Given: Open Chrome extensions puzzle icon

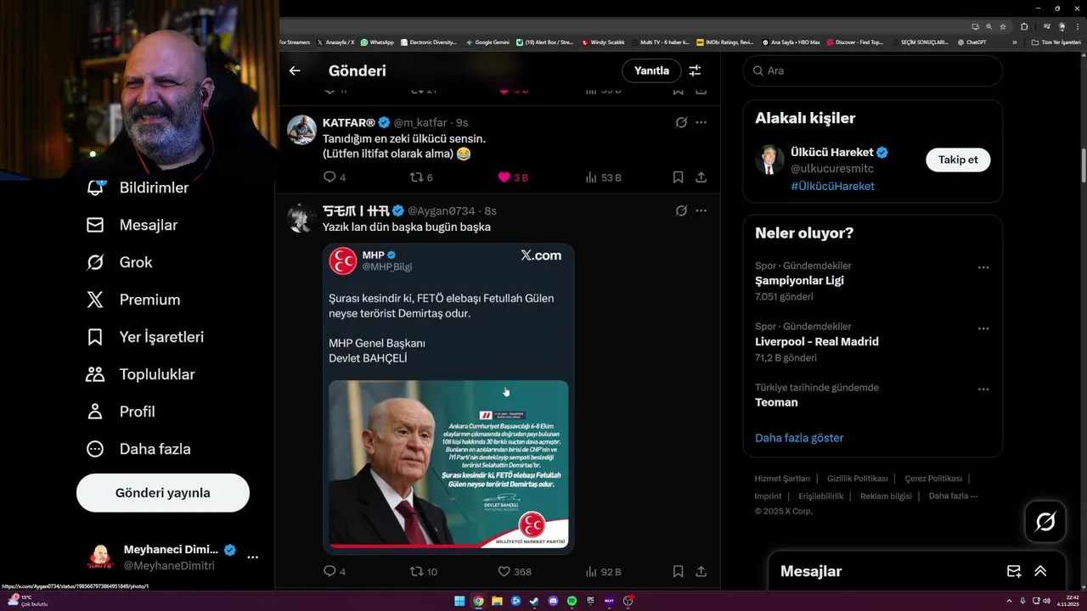Looking at the screenshot, I should (x=1024, y=26).
